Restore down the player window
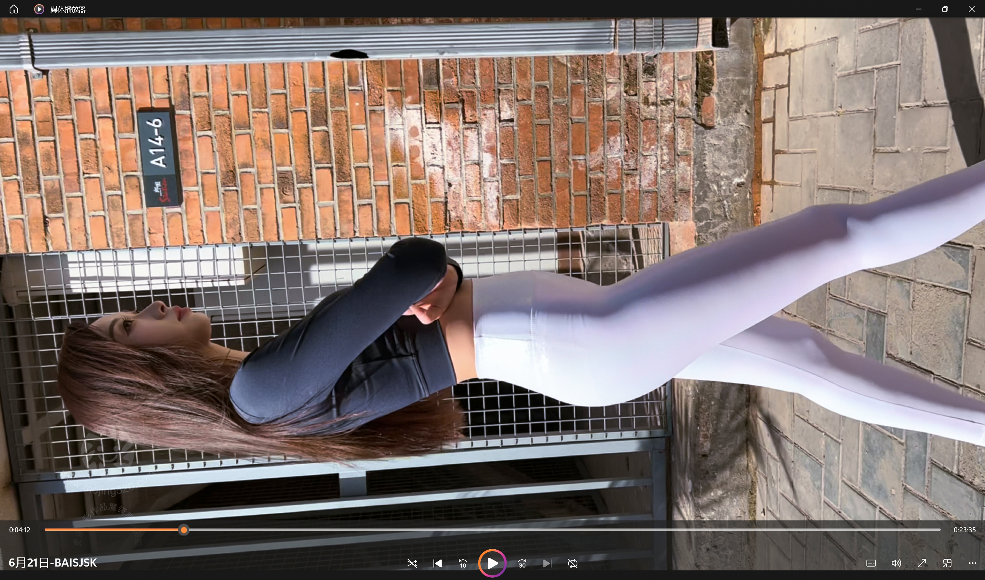This screenshot has width=985, height=580. [x=945, y=9]
